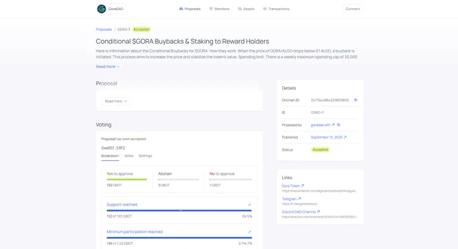Viewport: 458px width, 249px height.
Task: Click the GDAO-3 ID value in Details
Action: click(317, 112)
